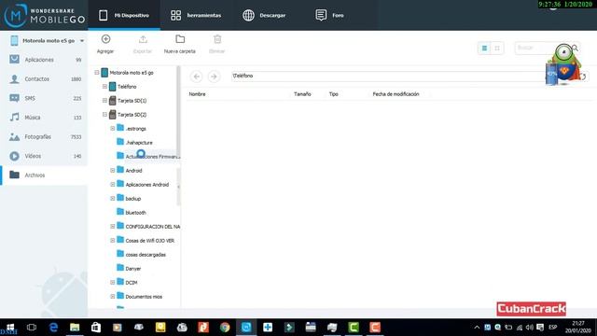Open the Música section

click(x=45, y=118)
